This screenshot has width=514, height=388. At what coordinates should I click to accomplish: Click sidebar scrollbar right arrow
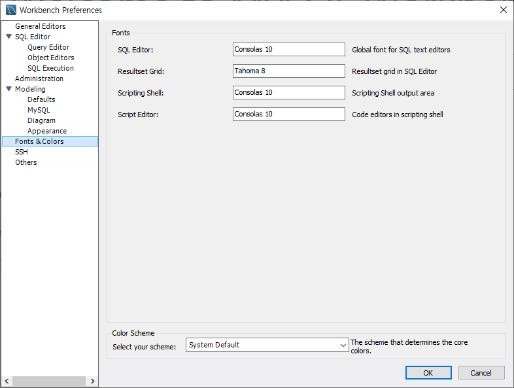pyautogui.click(x=92, y=381)
